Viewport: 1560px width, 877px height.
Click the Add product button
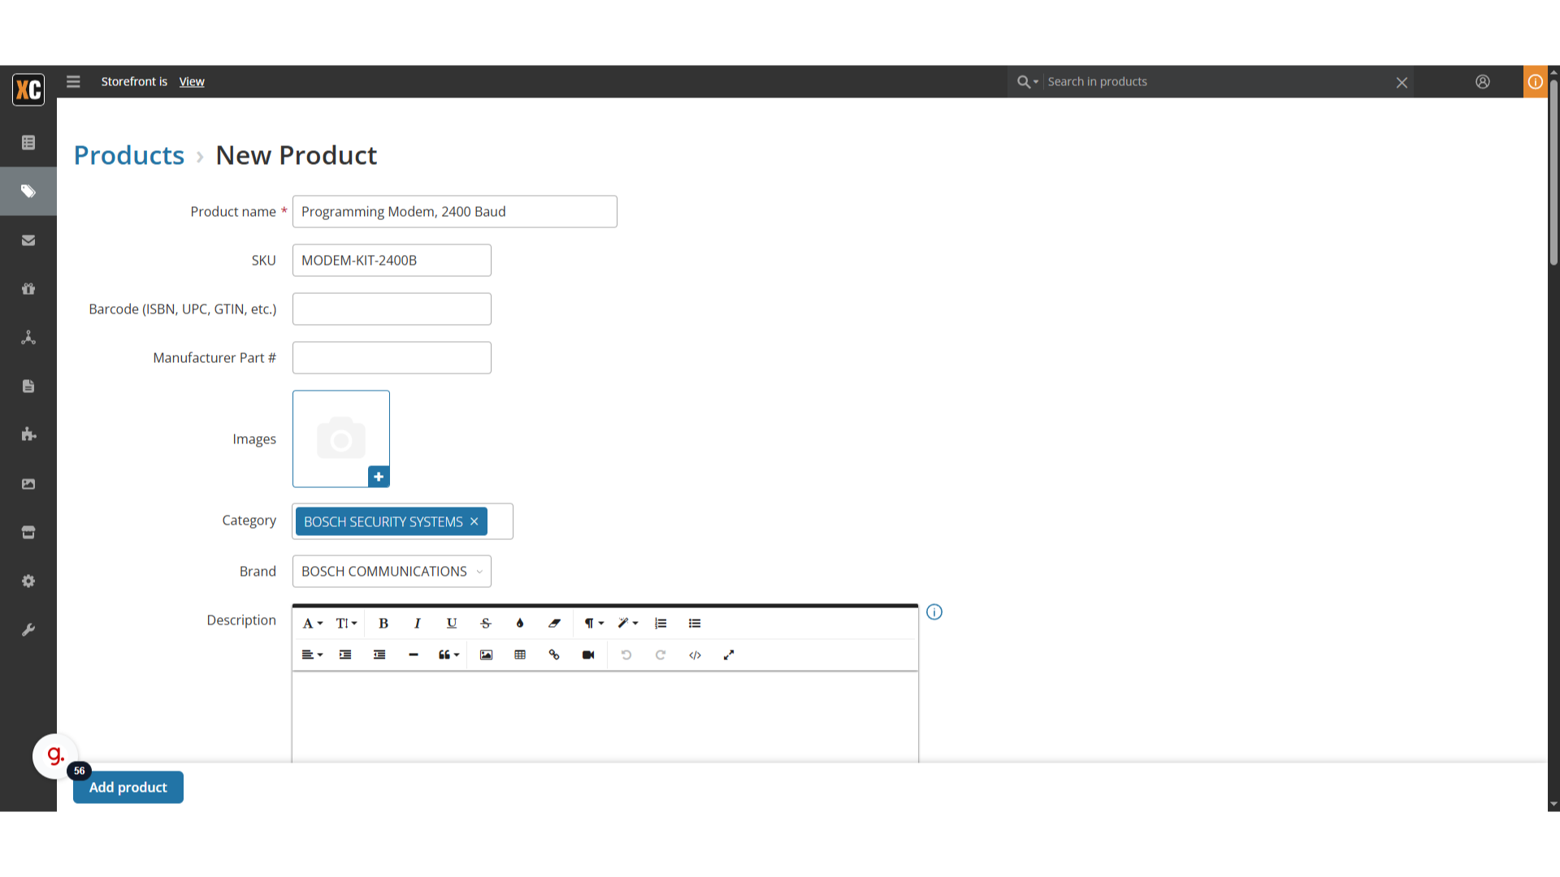tap(128, 788)
